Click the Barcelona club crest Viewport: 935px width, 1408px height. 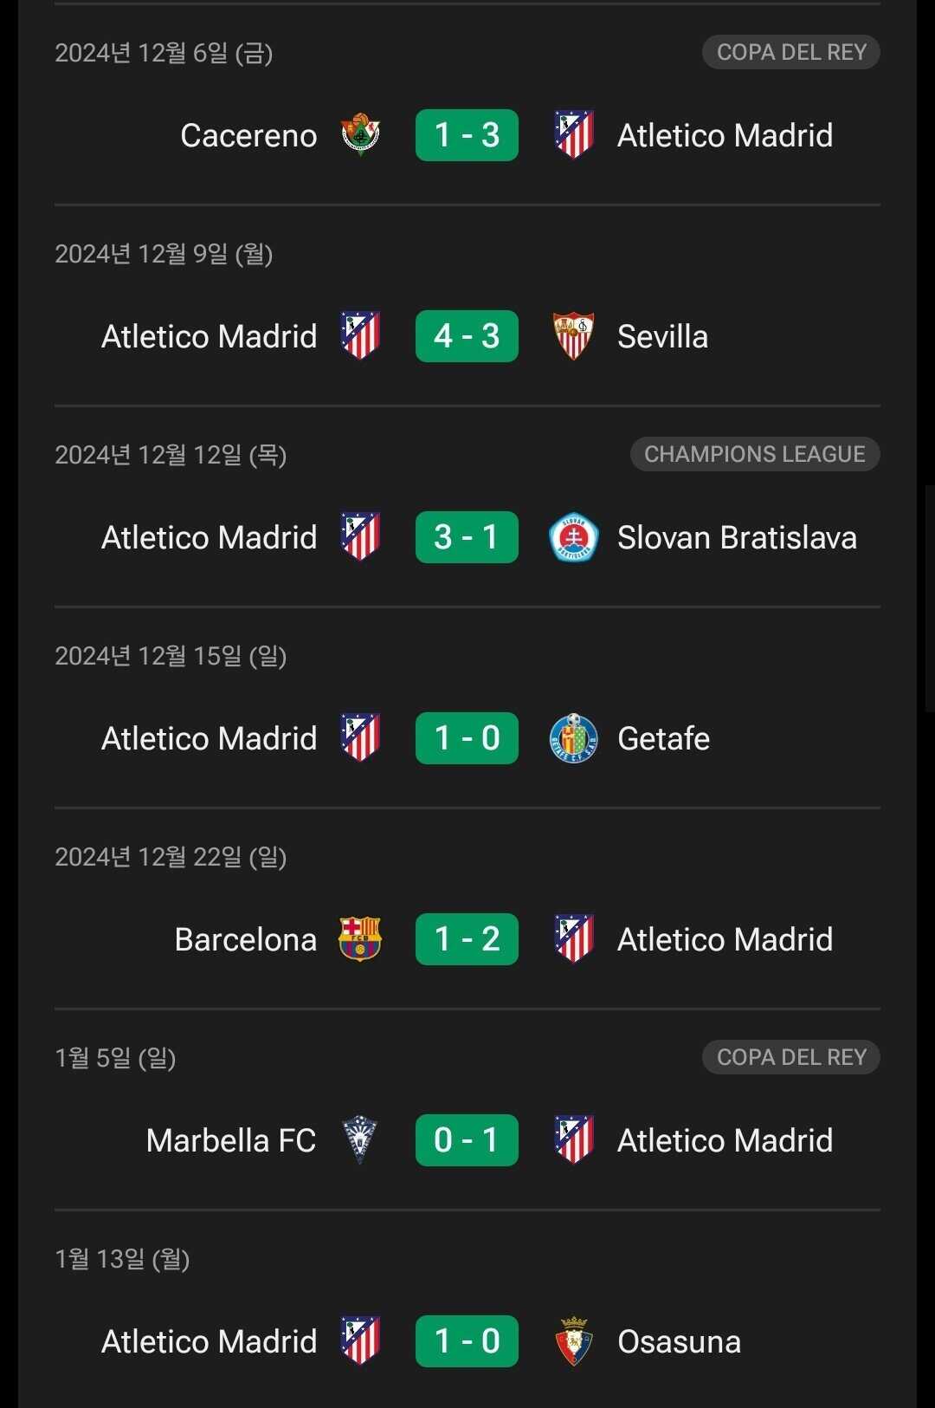coord(360,939)
